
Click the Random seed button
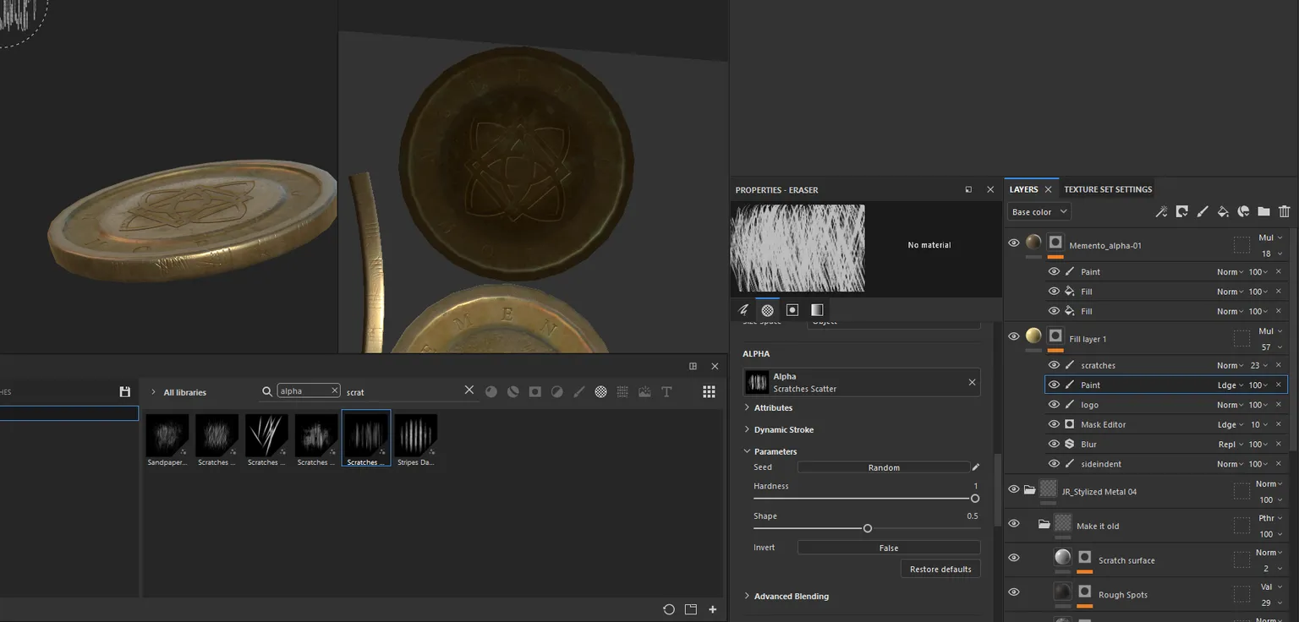pyautogui.click(x=884, y=467)
